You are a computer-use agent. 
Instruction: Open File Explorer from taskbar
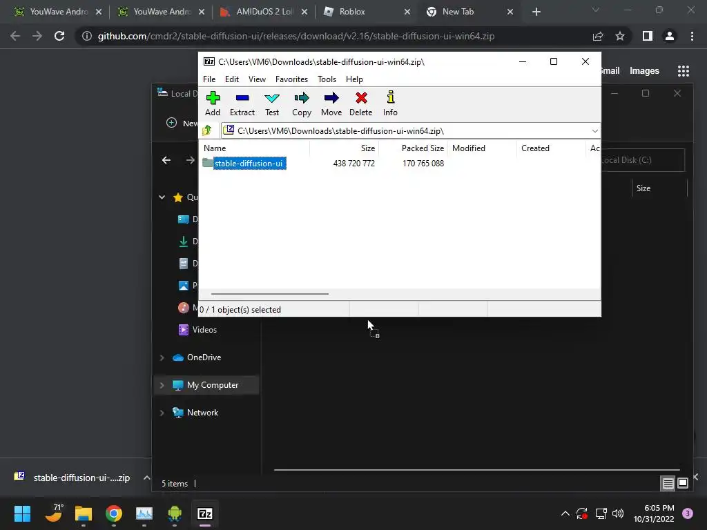(84, 513)
